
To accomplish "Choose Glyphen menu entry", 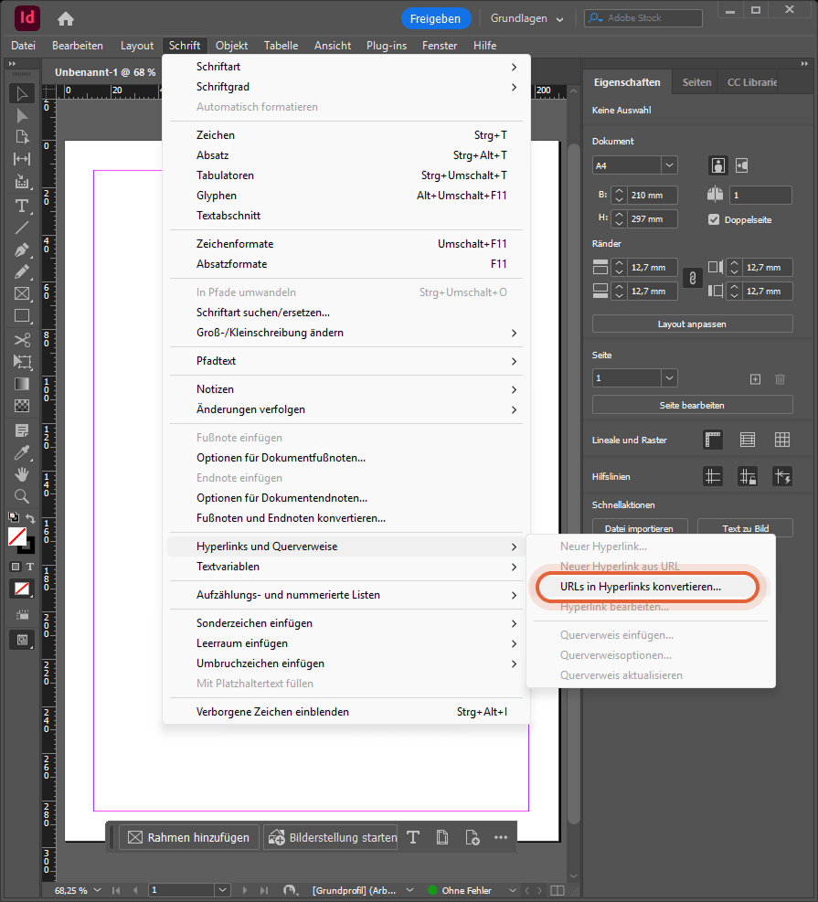I will (x=346, y=196).
